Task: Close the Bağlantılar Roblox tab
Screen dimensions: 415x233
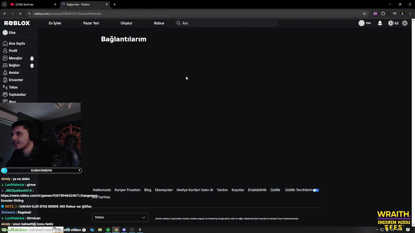Action: (107, 5)
